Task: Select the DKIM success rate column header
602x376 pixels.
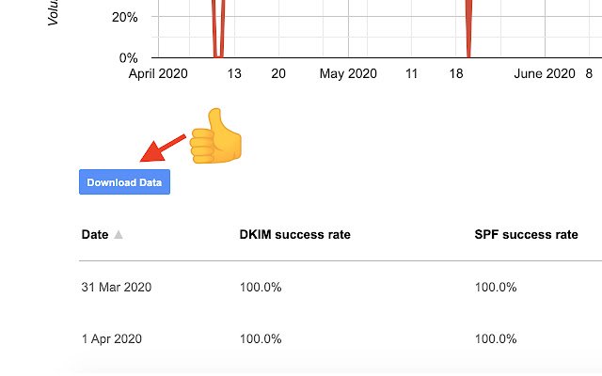Action: (294, 235)
